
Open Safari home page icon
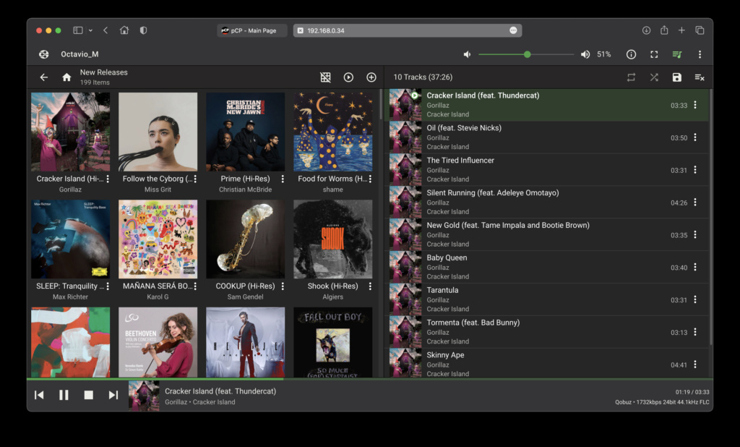coord(124,30)
